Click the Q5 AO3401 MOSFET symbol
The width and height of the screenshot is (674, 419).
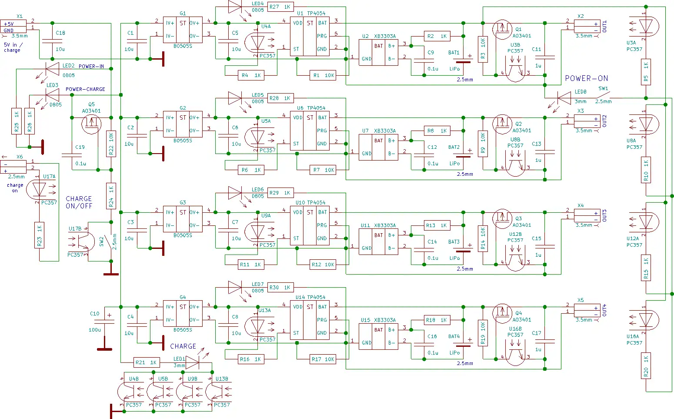coord(91,124)
